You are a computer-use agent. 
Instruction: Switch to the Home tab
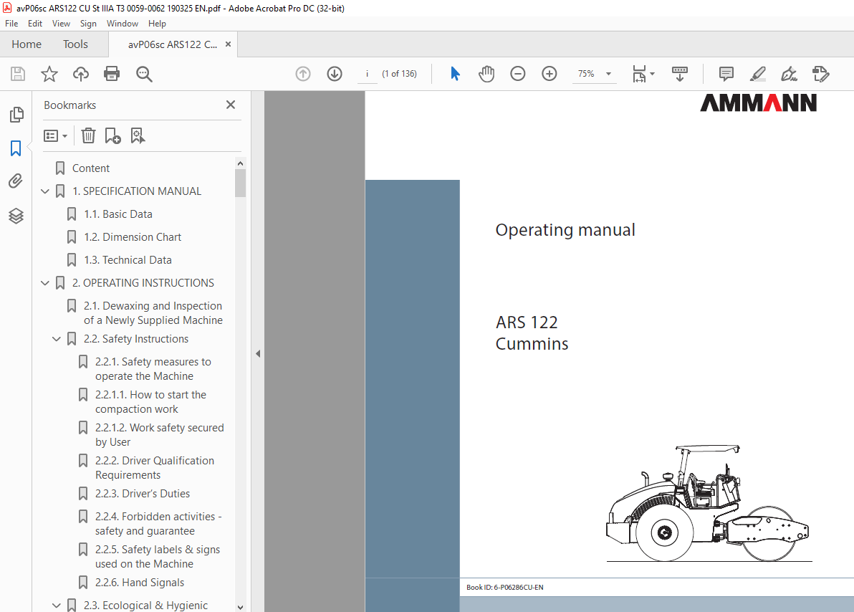coord(26,44)
